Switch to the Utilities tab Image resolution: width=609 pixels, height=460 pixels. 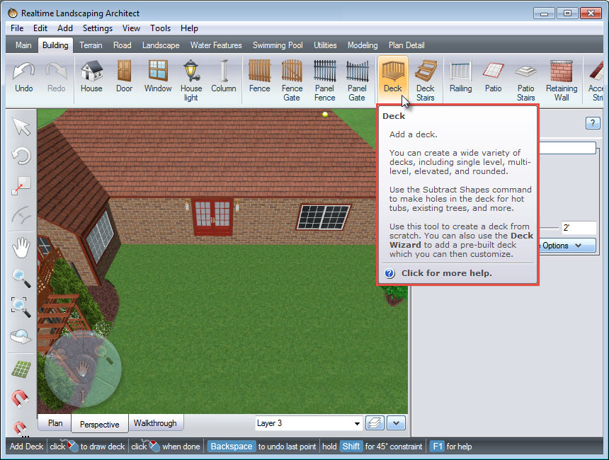pyautogui.click(x=325, y=45)
